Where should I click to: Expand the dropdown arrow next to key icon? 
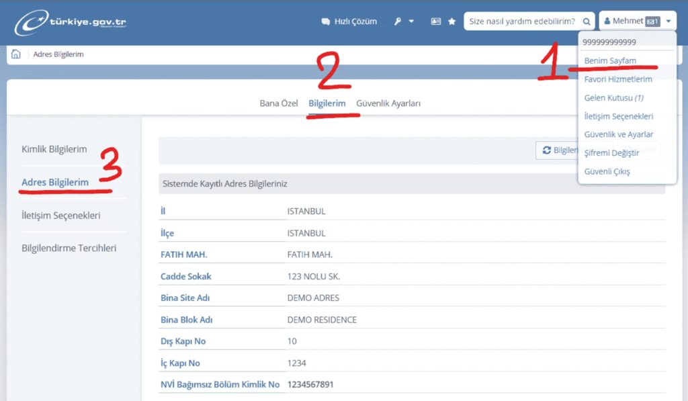[411, 21]
